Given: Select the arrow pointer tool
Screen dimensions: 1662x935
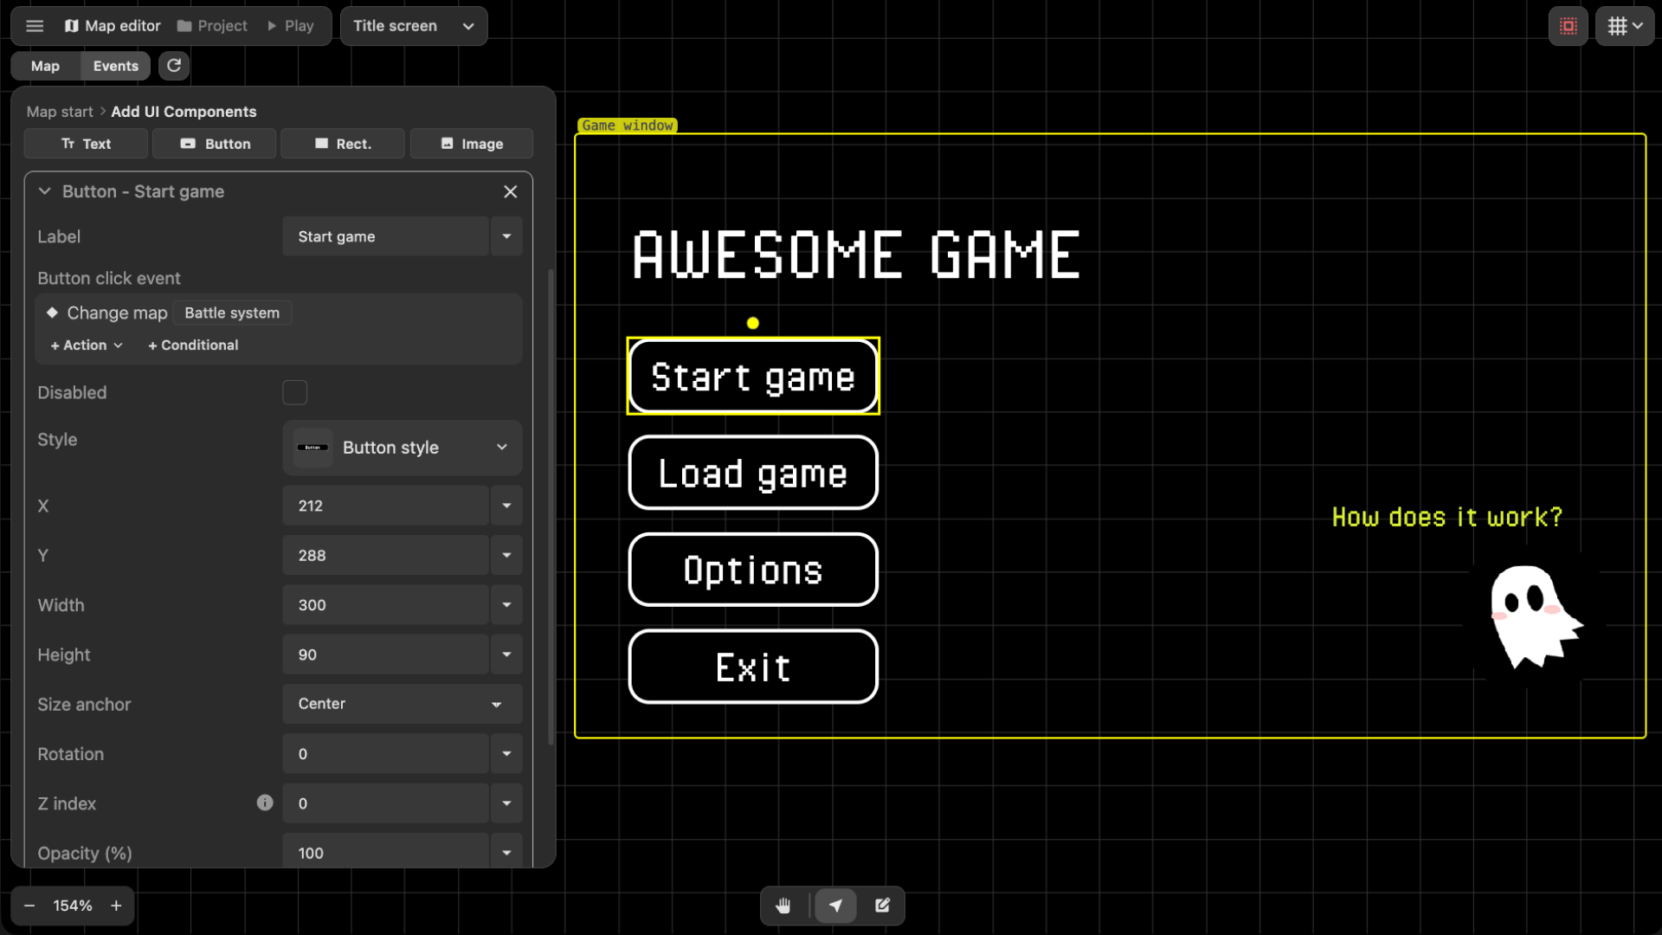Looking at the screenshot, I should coord(835,906).
